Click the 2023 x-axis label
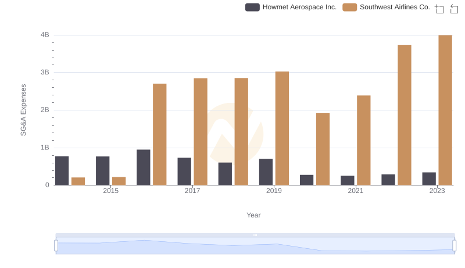Screen dimensions: 465x268 pyautogui.click(x=437, y=191)
